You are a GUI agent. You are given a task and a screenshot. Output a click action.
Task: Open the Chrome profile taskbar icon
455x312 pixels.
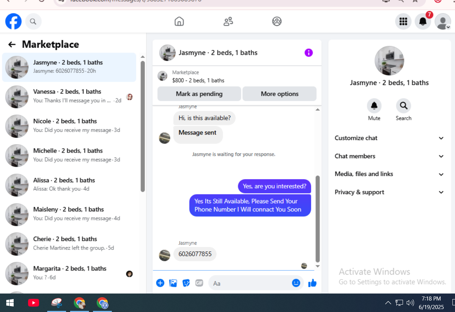coord(102,303)
